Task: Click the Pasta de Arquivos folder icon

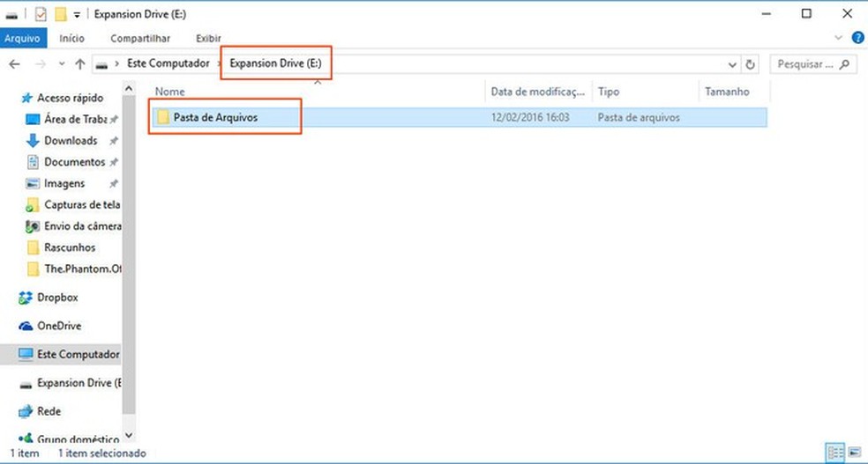Action: pos(162,117)
